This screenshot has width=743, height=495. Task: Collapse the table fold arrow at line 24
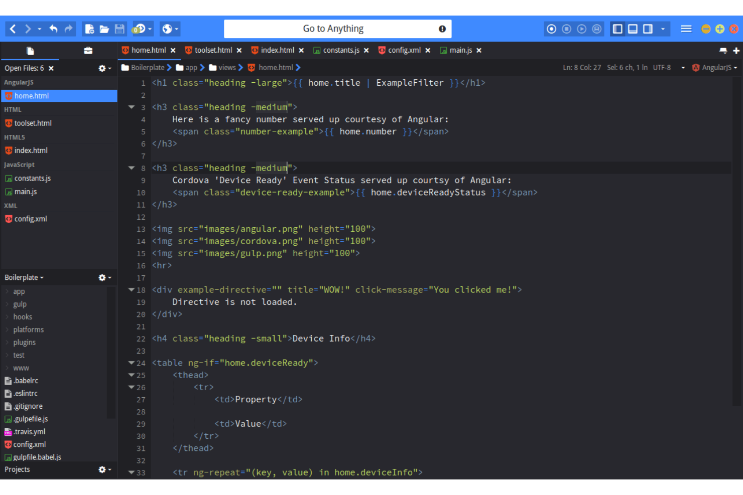tap(132, 363)
